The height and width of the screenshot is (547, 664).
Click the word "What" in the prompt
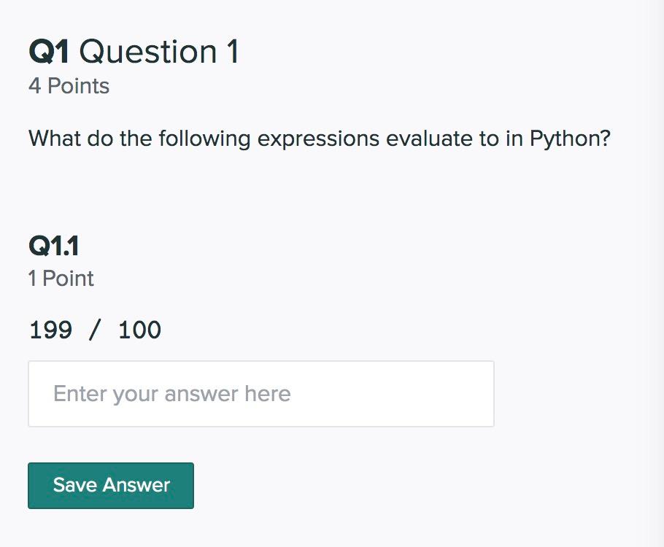pyautogui.click(x=54, y=139)
